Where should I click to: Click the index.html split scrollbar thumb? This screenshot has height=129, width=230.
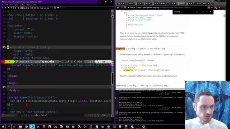coord(112,78)
